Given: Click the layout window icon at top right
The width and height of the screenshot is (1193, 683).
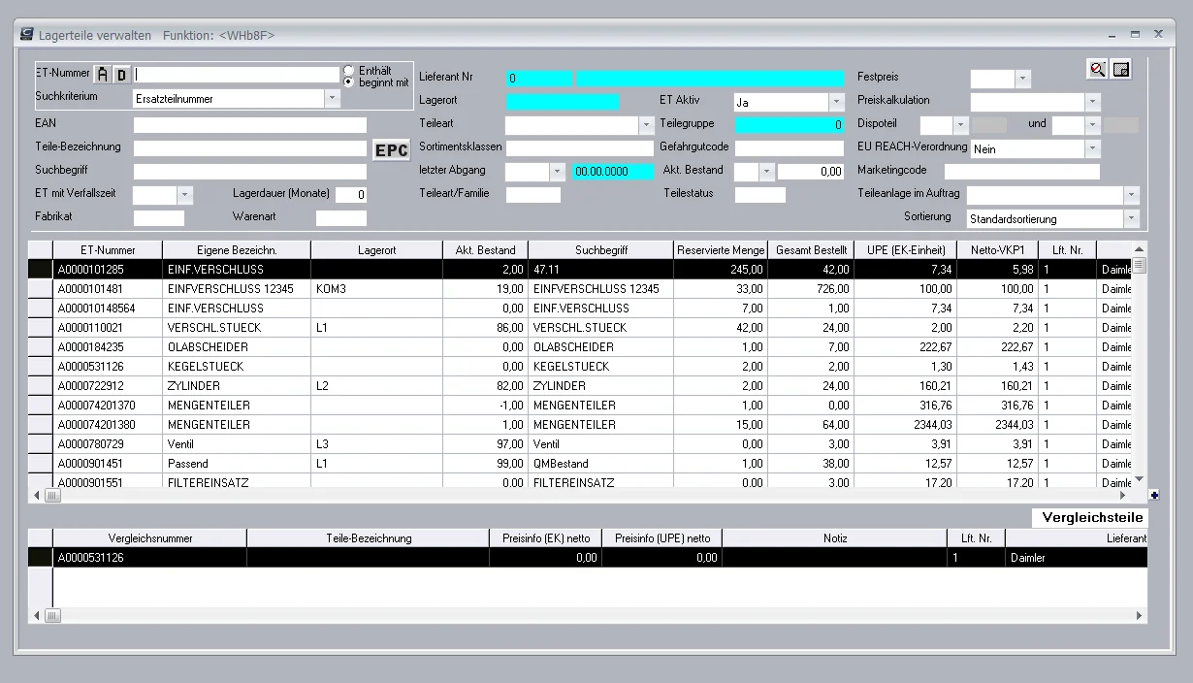Looking at the screenshot, I should click(1121, 69).
